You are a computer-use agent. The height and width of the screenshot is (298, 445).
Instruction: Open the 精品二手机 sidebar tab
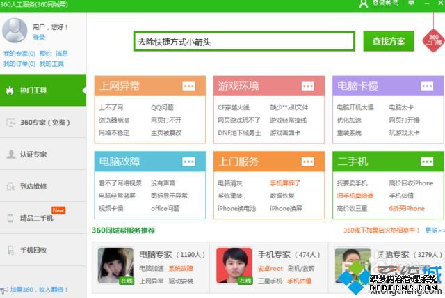point(43,218)
